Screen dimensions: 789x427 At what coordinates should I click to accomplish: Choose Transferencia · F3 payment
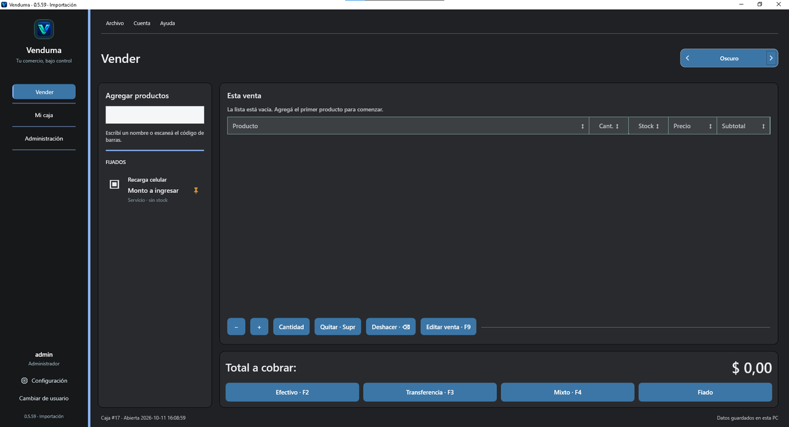click(430, 392)
